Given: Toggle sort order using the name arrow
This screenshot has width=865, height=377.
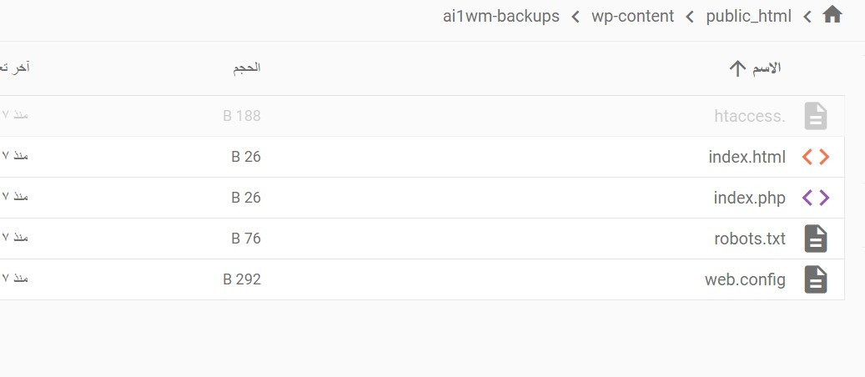Looking at the screenshot, I should coord(737,68).
